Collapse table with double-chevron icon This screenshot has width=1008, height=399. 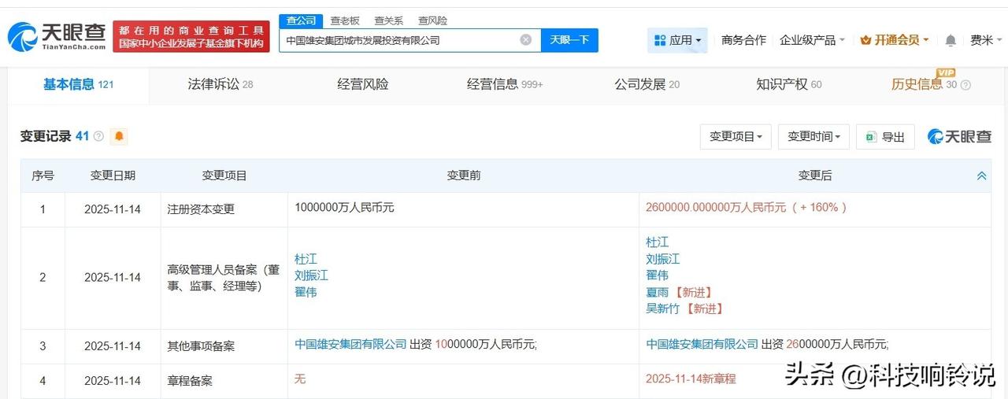pyautogui.click(x=981, y=175)
